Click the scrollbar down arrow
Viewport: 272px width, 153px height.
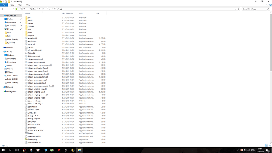click(x=270, y=143)
